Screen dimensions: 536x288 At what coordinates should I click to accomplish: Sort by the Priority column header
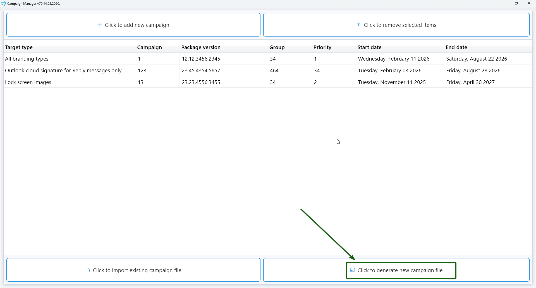pos(322,47)
